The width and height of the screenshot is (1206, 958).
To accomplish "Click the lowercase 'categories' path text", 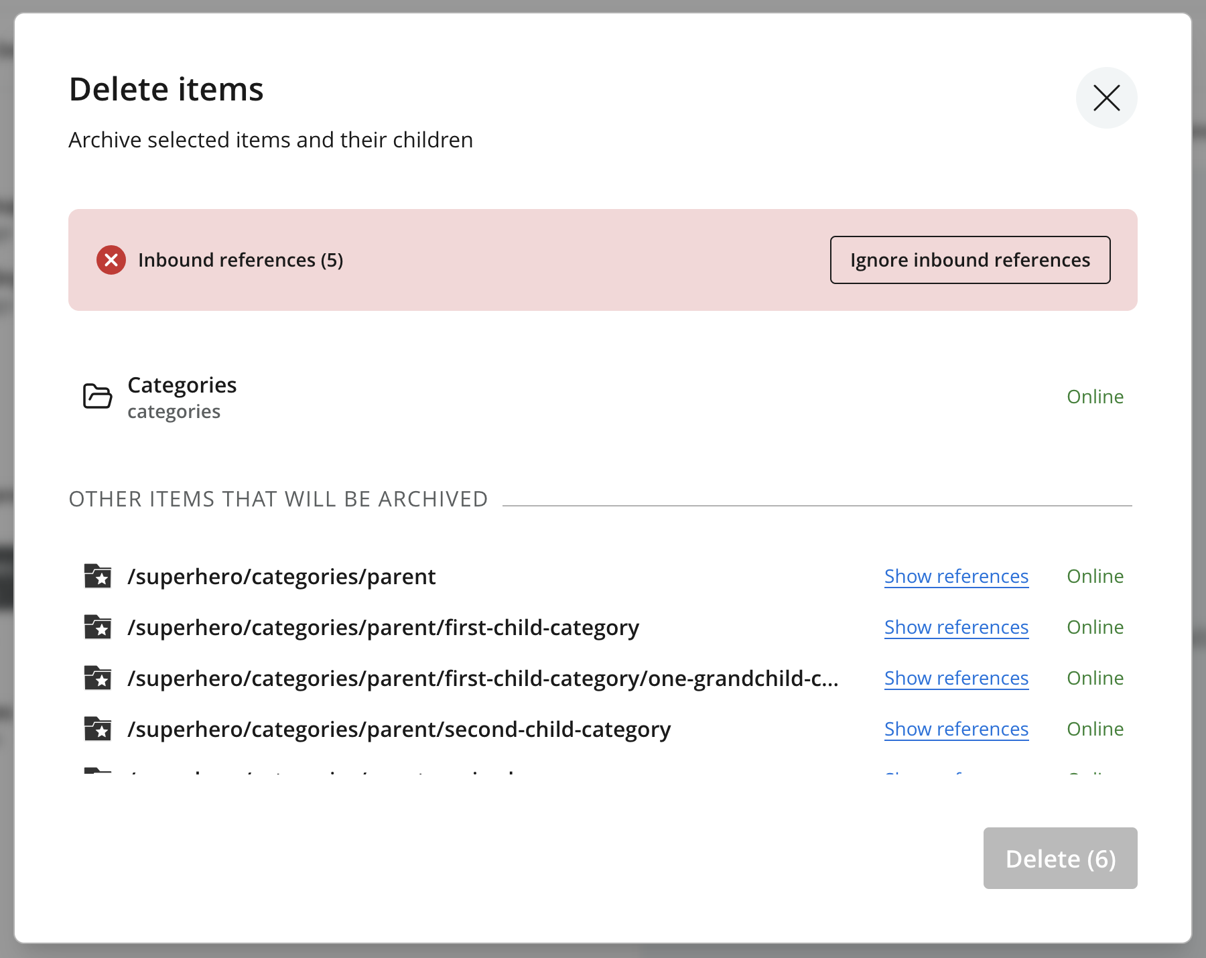I will (174, 411).
